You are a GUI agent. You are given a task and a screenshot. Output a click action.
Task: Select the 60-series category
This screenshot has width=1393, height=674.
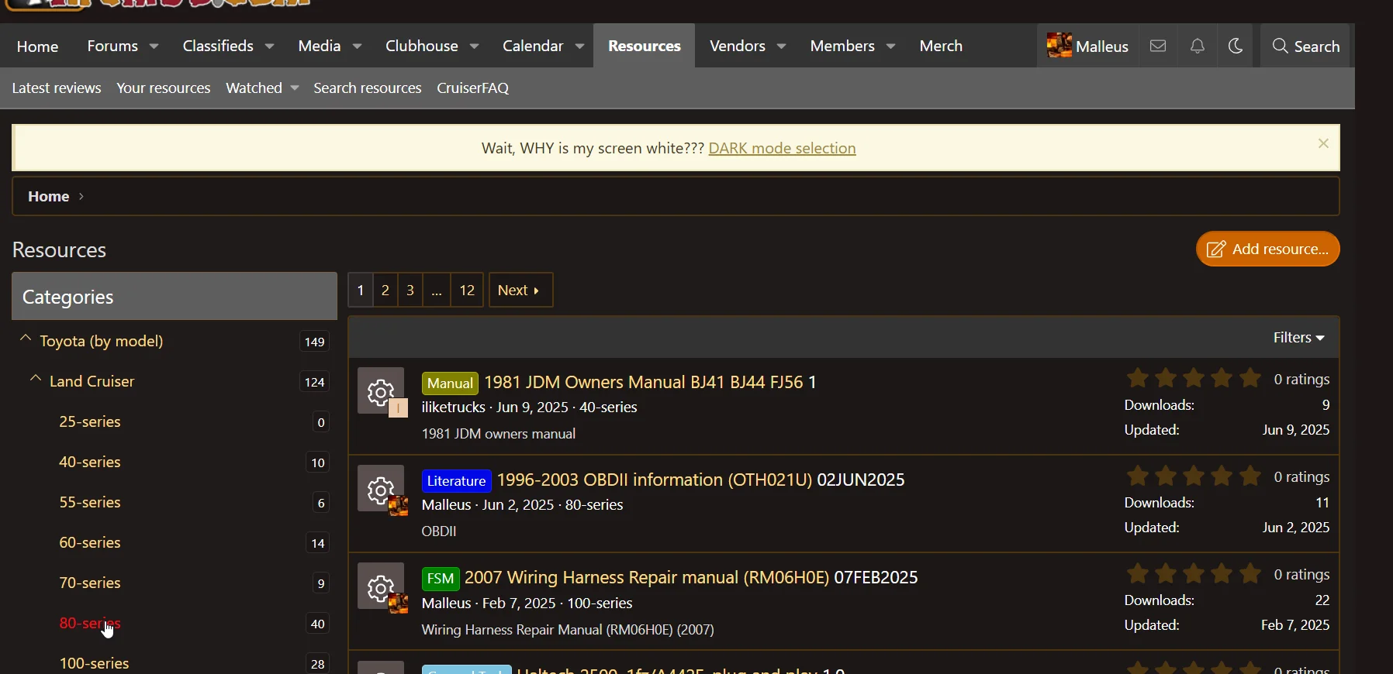tap(90, 543)
